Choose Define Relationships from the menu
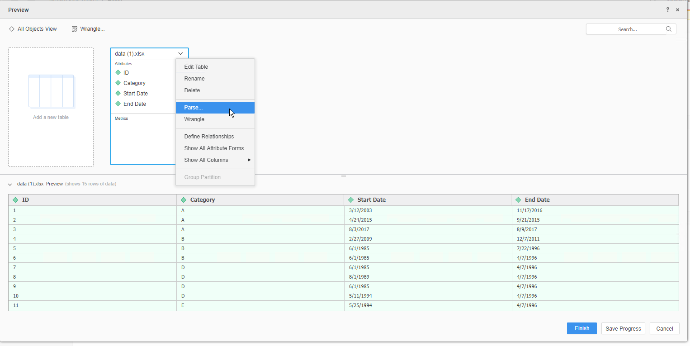 tap(209, 136)
